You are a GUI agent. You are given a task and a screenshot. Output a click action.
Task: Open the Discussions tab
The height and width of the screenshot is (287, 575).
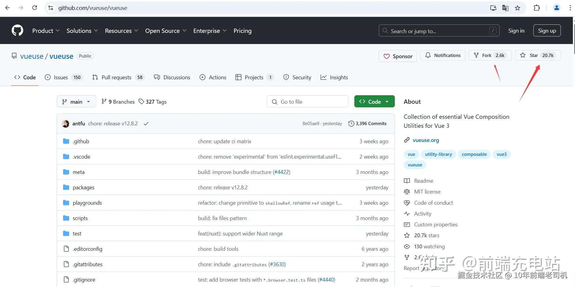(x=172, y=77)
